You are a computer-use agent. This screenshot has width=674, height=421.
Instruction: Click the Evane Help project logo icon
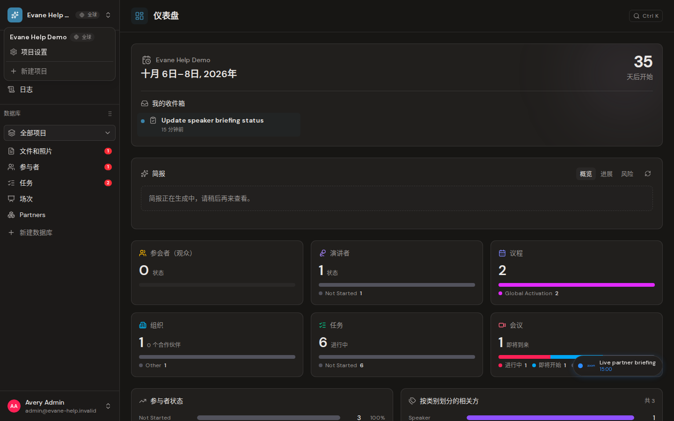click(15, 15)
